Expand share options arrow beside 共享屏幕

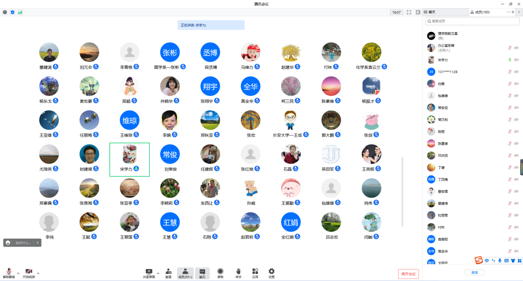pyautogui.click(x=158, y=273)
